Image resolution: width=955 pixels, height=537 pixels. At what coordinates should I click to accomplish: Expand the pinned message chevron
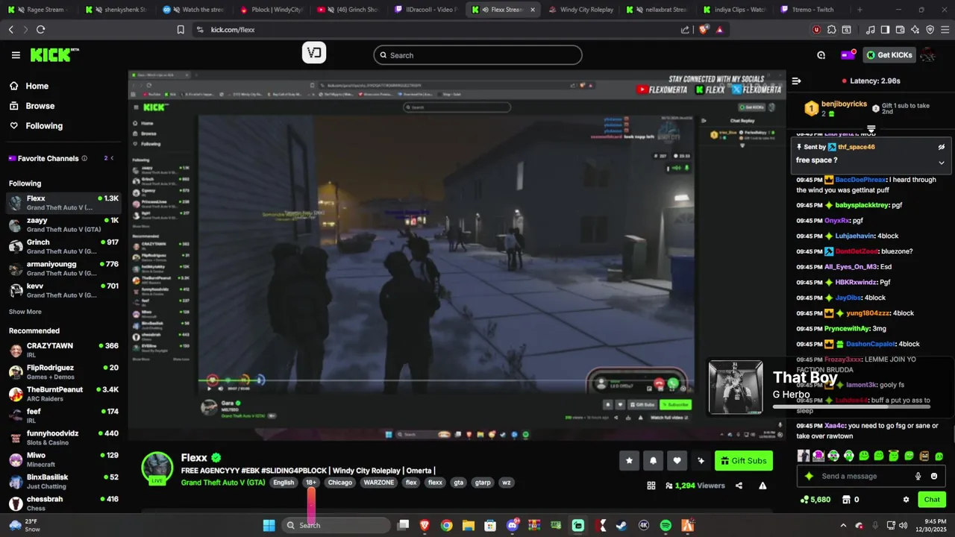coord(942,163)
